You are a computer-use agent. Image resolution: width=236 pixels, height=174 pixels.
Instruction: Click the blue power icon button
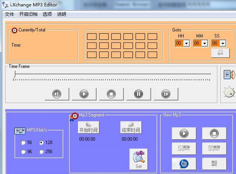pyautogui.click(x=184, y=164)
